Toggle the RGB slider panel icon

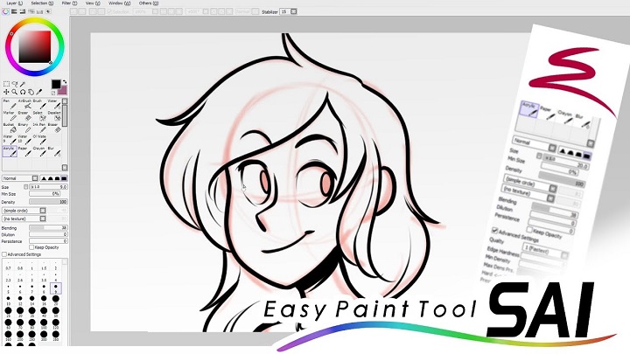coord(14,11)
